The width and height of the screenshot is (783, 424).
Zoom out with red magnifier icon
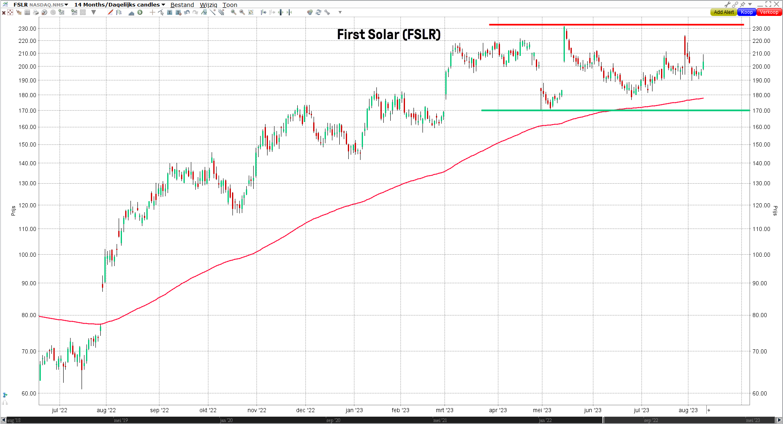tap(242, 12)
